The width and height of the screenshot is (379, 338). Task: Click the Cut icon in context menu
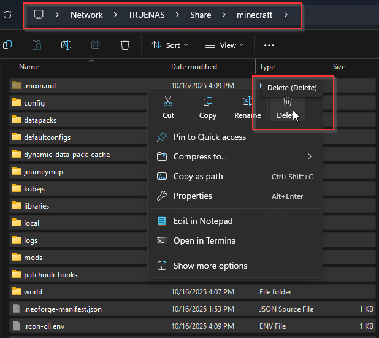(x=168, y=102)
